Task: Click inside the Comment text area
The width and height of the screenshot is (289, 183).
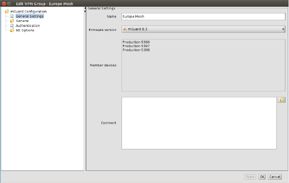Action: (199, 123)
